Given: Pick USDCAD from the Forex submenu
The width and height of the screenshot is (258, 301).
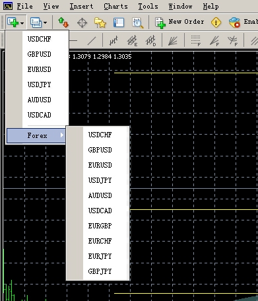Looking at the screenshot, I should 100,211.
